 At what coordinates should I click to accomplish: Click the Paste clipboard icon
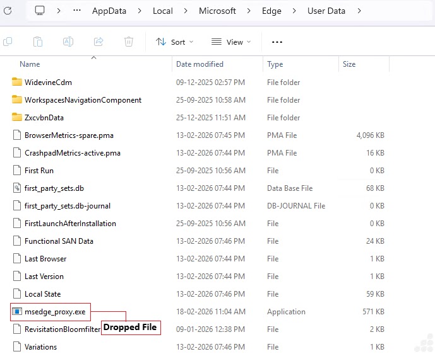point(38,42)
